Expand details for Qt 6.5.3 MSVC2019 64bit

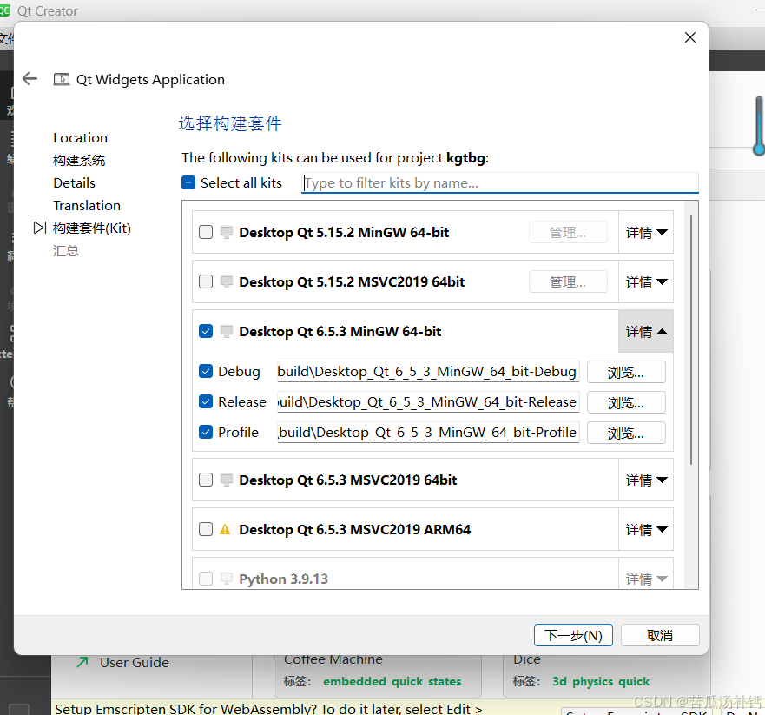(646, 480)
